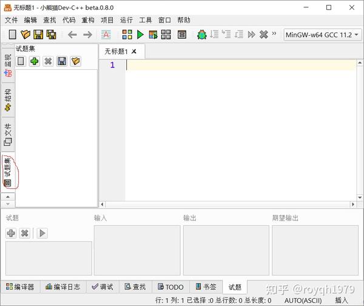Click the compile and run icon

click(x=153, y=35)
